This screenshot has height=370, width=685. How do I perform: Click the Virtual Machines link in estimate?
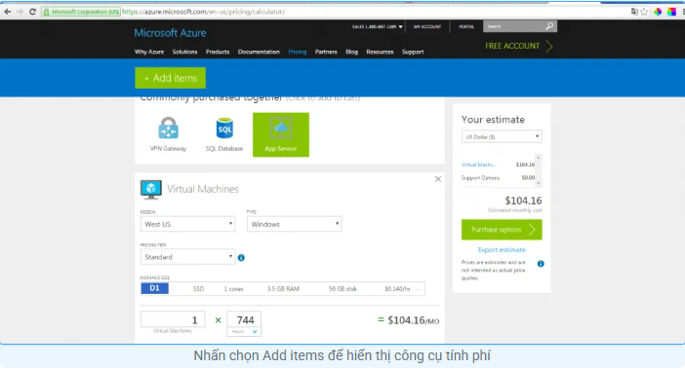478,165
